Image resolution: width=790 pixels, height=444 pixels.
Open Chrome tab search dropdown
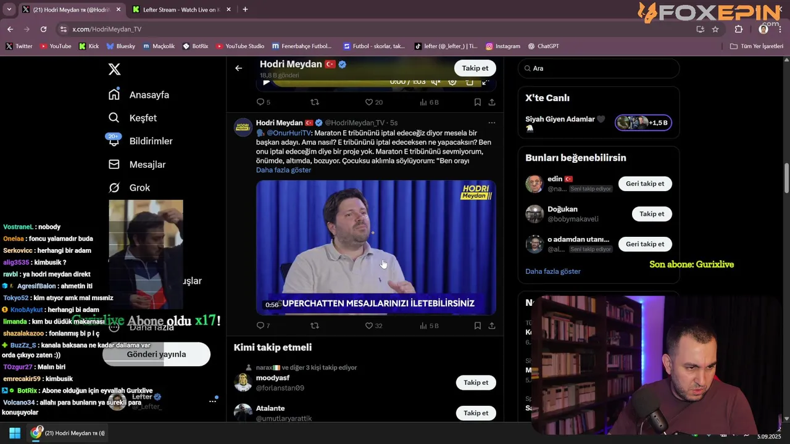click(9, 9)
